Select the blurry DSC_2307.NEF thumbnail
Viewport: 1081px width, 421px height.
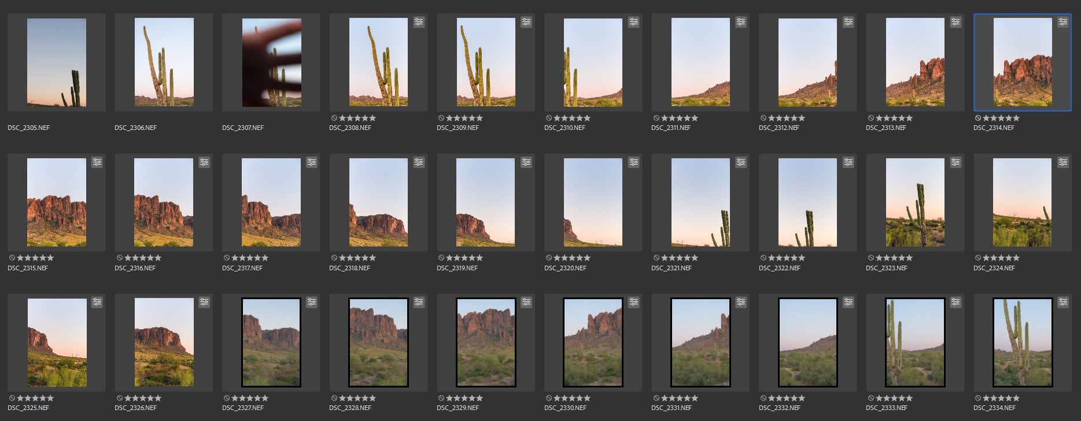(271, 62)
